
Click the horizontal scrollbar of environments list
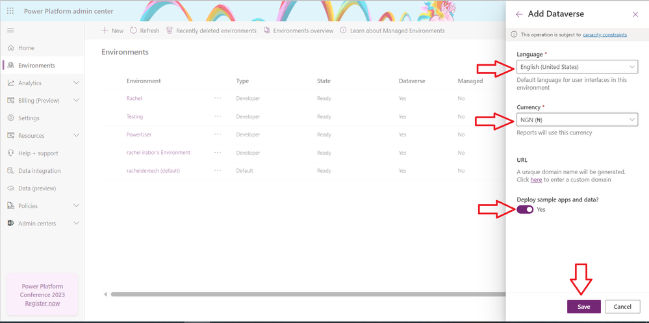tap(309, 294)
